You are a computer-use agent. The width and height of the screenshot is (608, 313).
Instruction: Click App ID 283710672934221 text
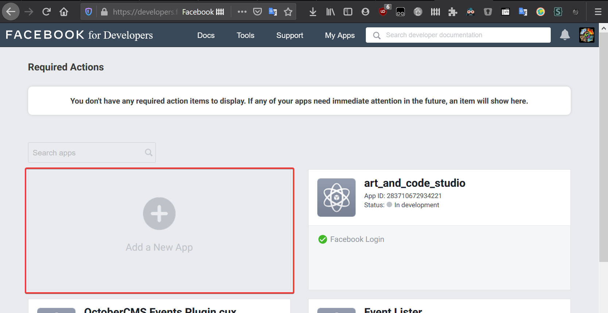click(403, 196)
